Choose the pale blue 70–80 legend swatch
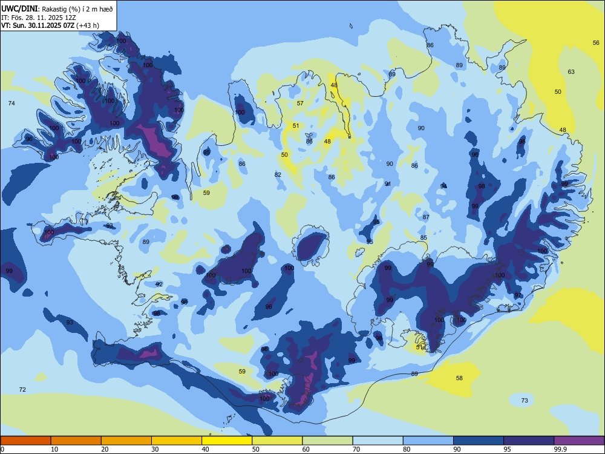This screenshot has width=605, height=454. pyautogui.click(x=378, y=441)
